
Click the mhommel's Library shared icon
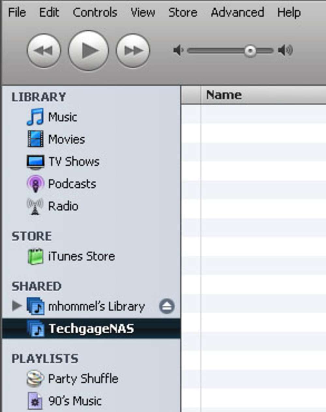pyautogui.click(x=35, y=306)
